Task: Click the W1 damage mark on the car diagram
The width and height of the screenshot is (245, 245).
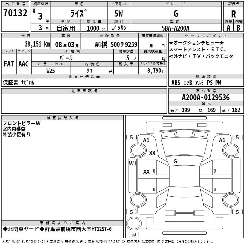Action: click(x=132, y=163)
